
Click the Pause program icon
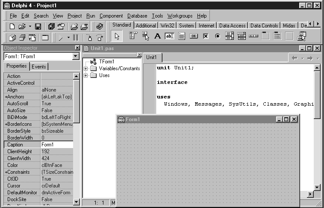point(76,38)
